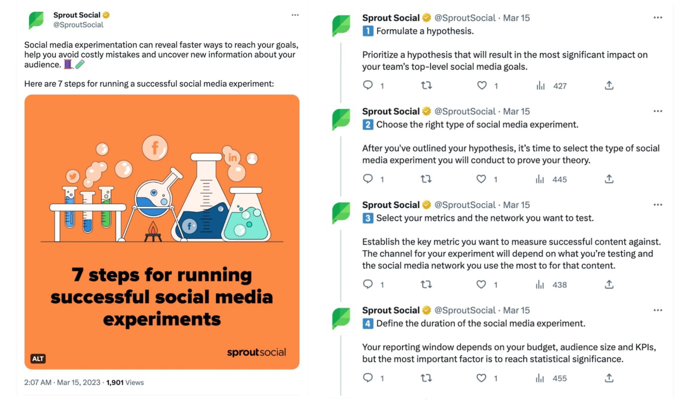Open more options on step 4 tweet
Viewport: 678px width, 407px height.
click(x=658, y=310)
